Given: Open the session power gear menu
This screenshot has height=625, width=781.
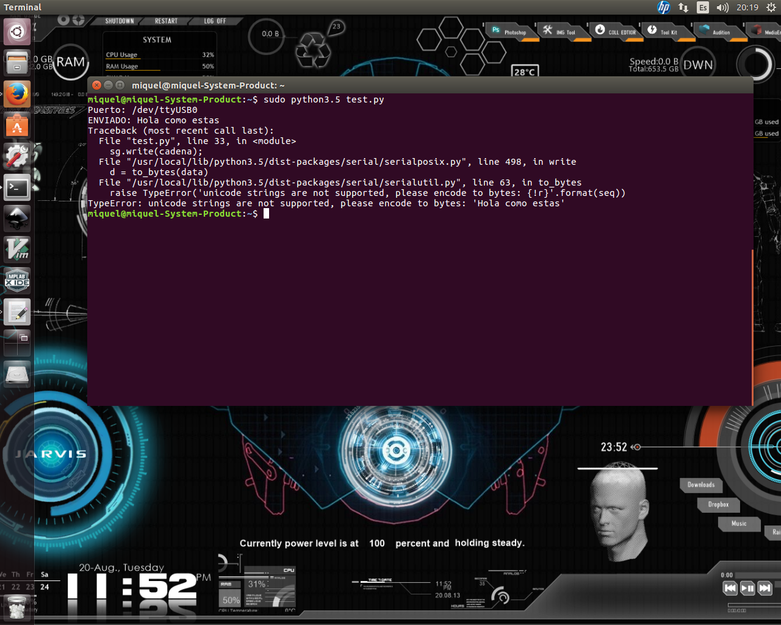Looking at the screenshot, I should (771, 7).
